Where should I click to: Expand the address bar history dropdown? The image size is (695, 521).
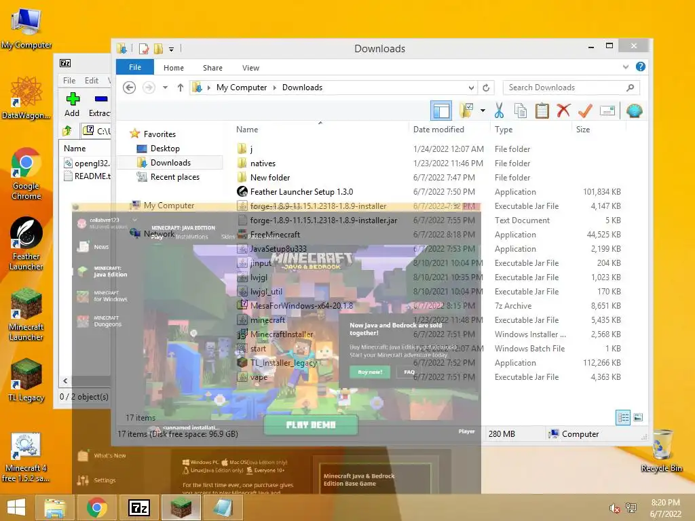tap(471, 88)
